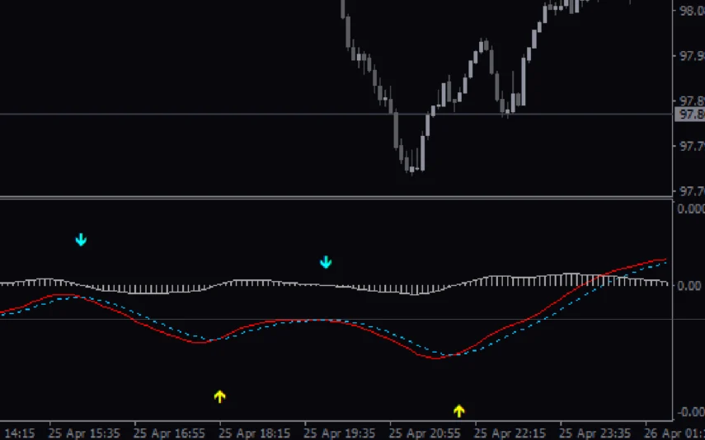The height and width of the screenshot is (440, 705).
Task: Select the solid red indicator line
Action: click(148, 326)
